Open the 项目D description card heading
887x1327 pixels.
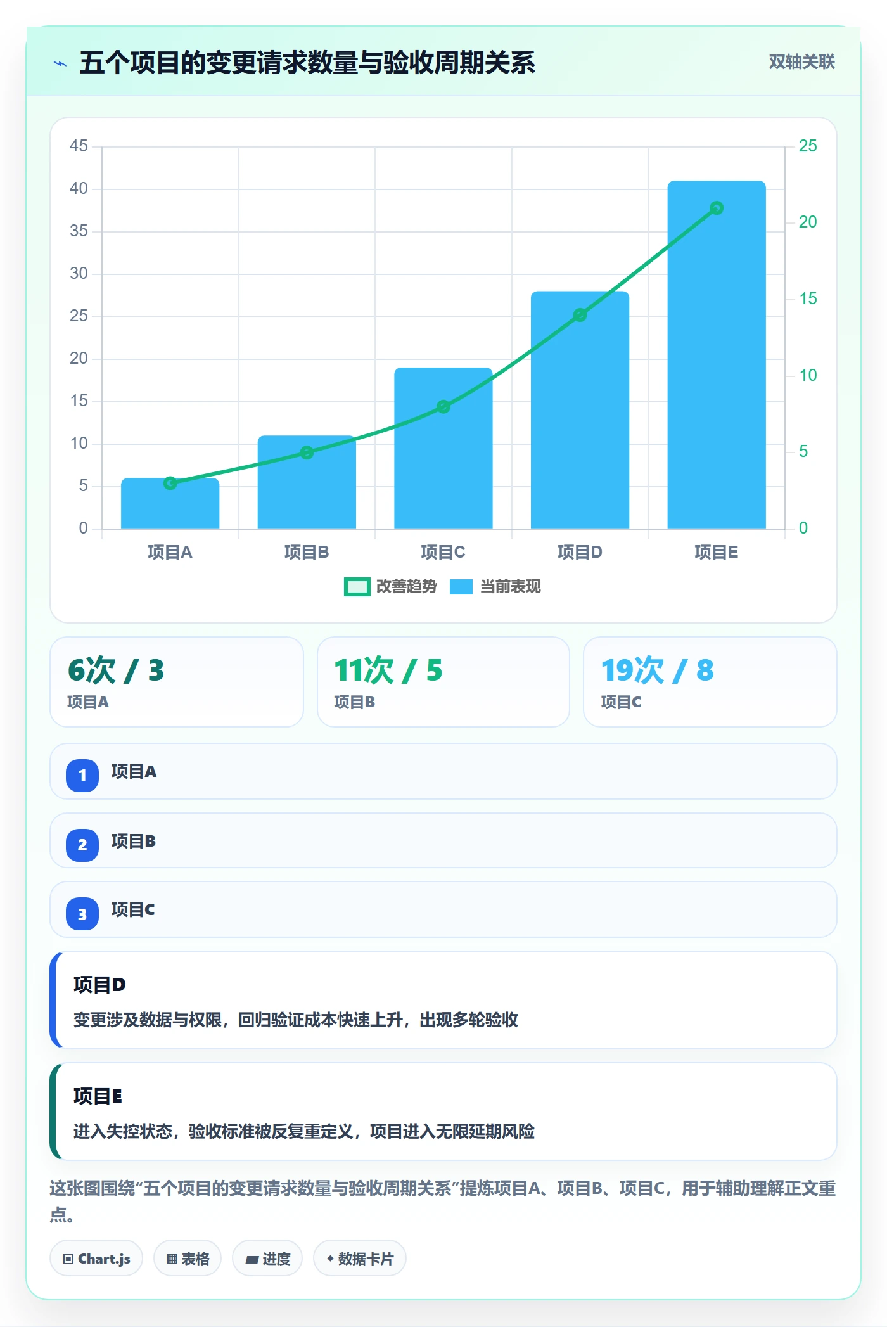pos(99,985)
